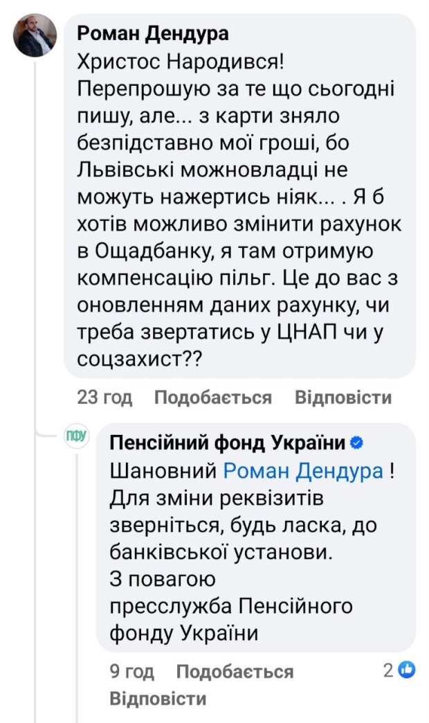This screenshot has height=723, width=429.
Task: Open the Пенсійний фонд України page name
Action: 225,438
